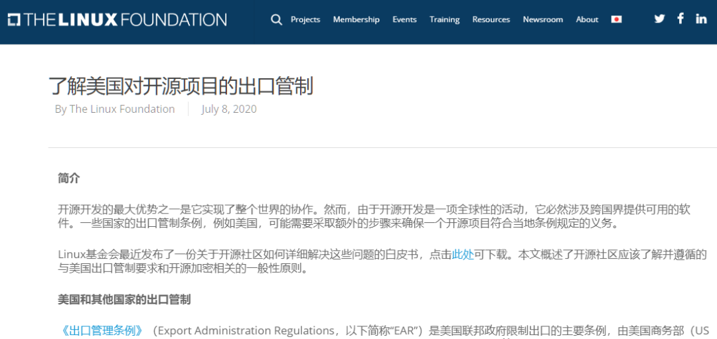This screenshot has width=717, height=339.
Task: Open the search magnifier icon
Action: [276, 20]
